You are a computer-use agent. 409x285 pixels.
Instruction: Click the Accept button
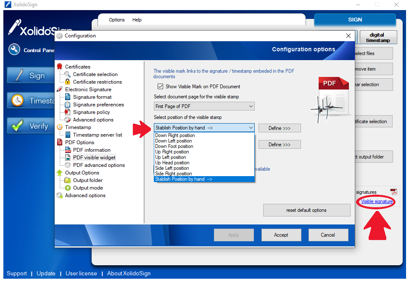(281, 235)
